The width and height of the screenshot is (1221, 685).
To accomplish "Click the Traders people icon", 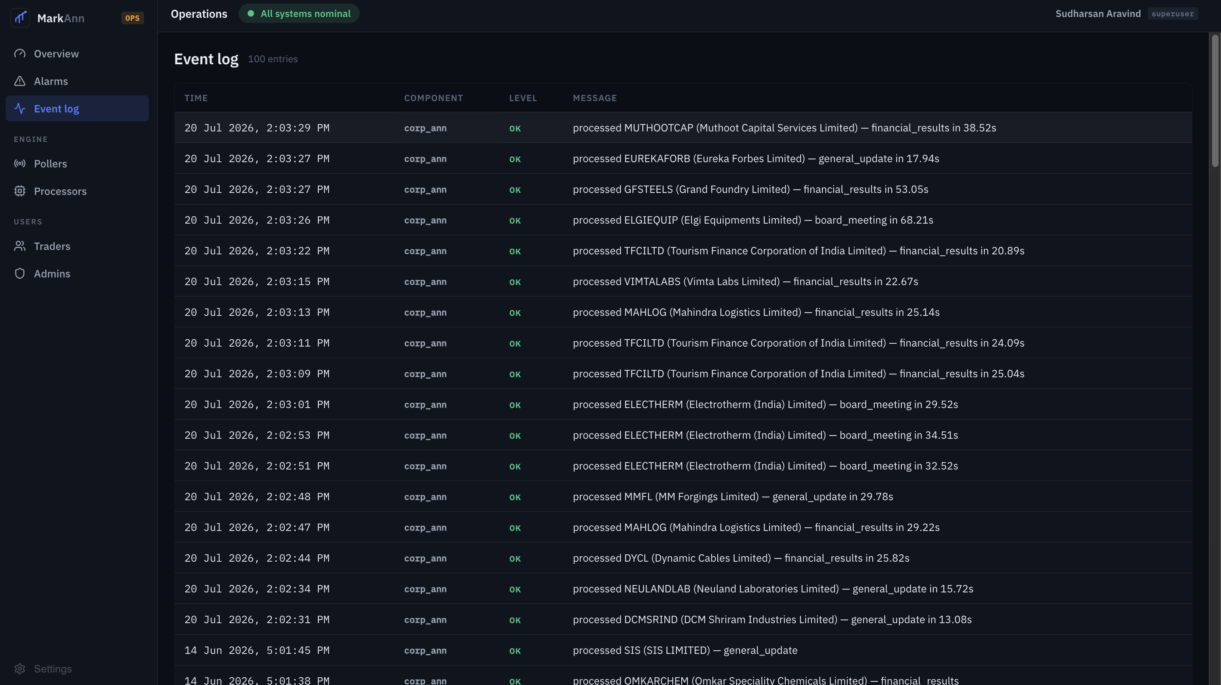I will click(x=20, y=246).
